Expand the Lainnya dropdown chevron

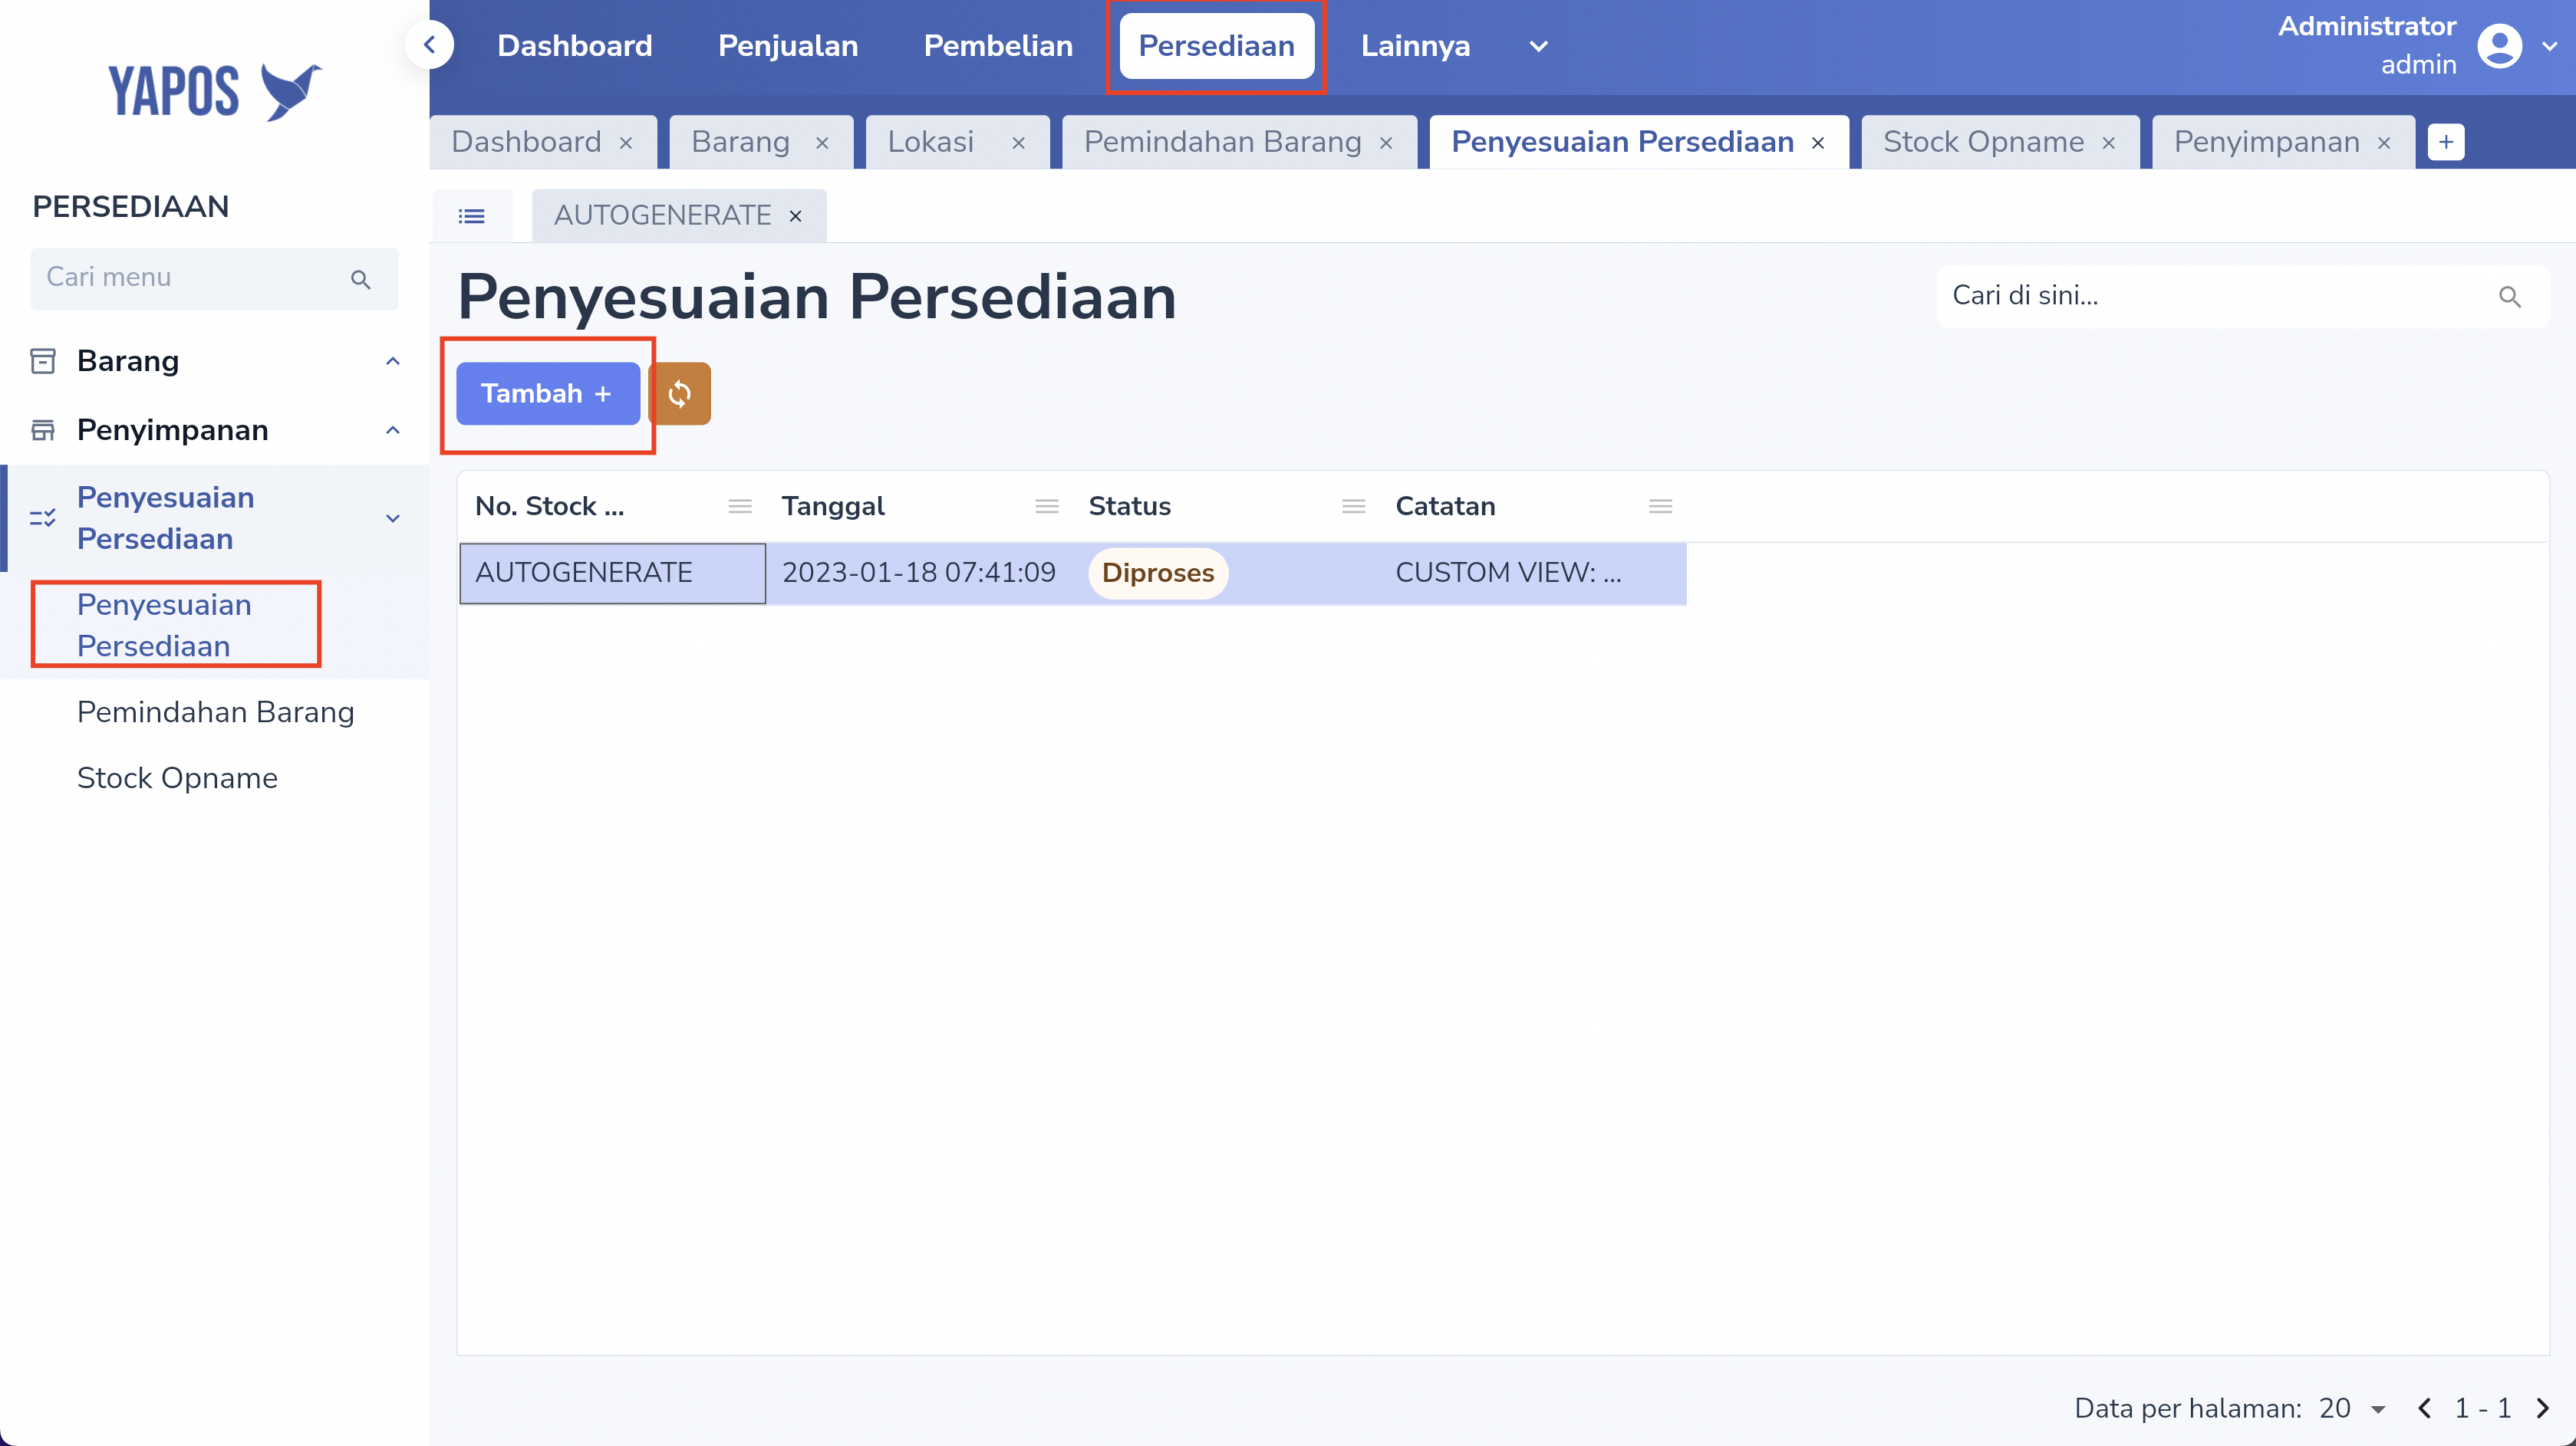point(1538,46)
